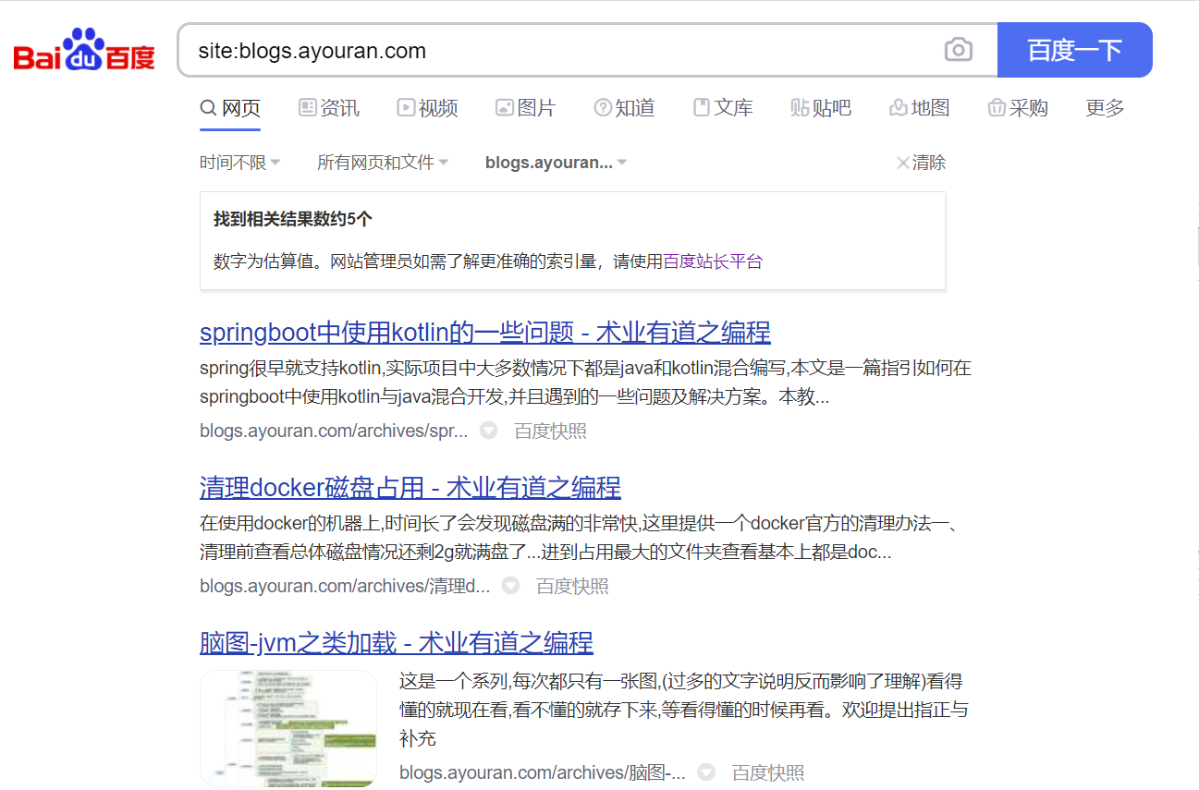This screenshot has width=1199, height=790.
Task: Expand arrow icon beside archives/脑图-... URL
Action: (x=706, y=772)
